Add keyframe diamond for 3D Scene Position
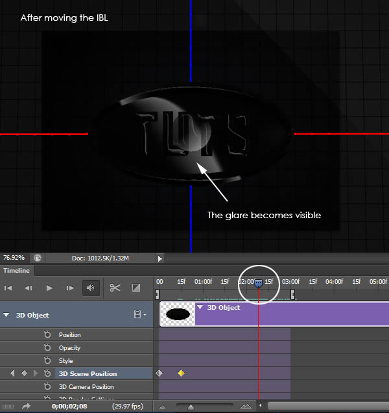Viewport: 389px width, 413px height. [24, 373]
